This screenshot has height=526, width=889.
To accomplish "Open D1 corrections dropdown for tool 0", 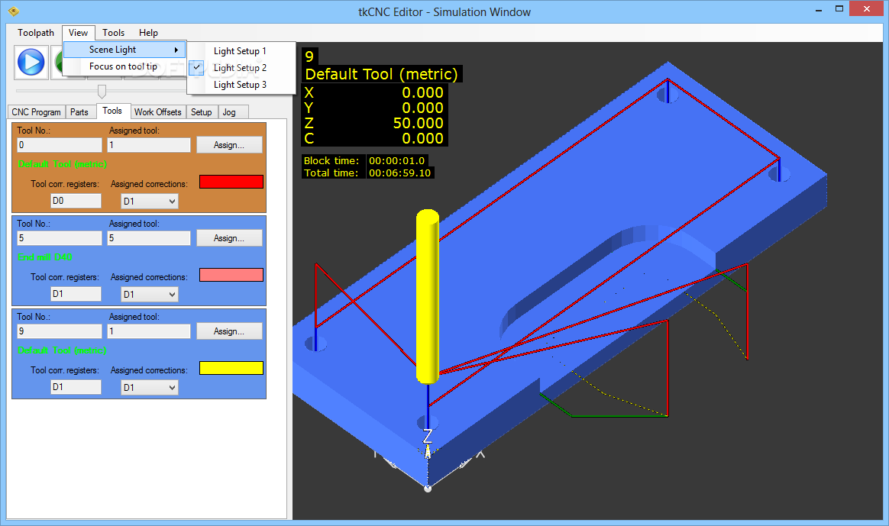I will pyautogui.click(x=150, y=202).
